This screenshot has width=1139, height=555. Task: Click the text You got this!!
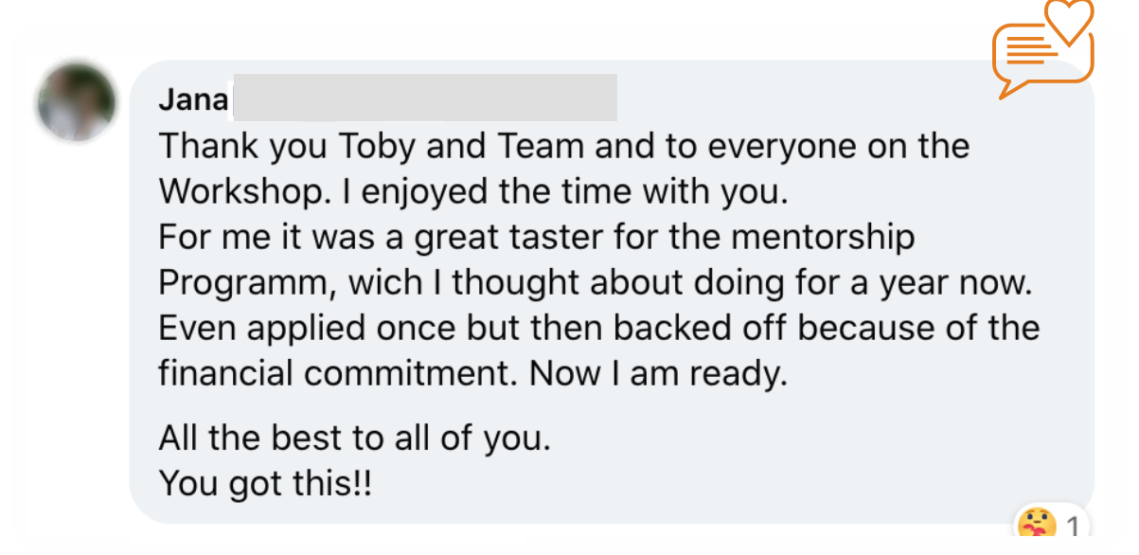pos(266,485)
